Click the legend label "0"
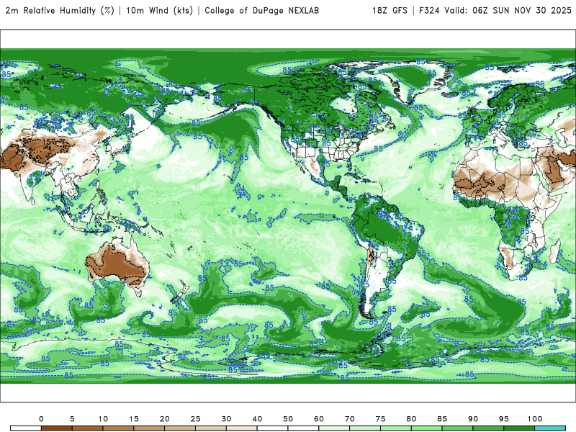The height and width of the screenshot is (432, 576). (41, 419)
